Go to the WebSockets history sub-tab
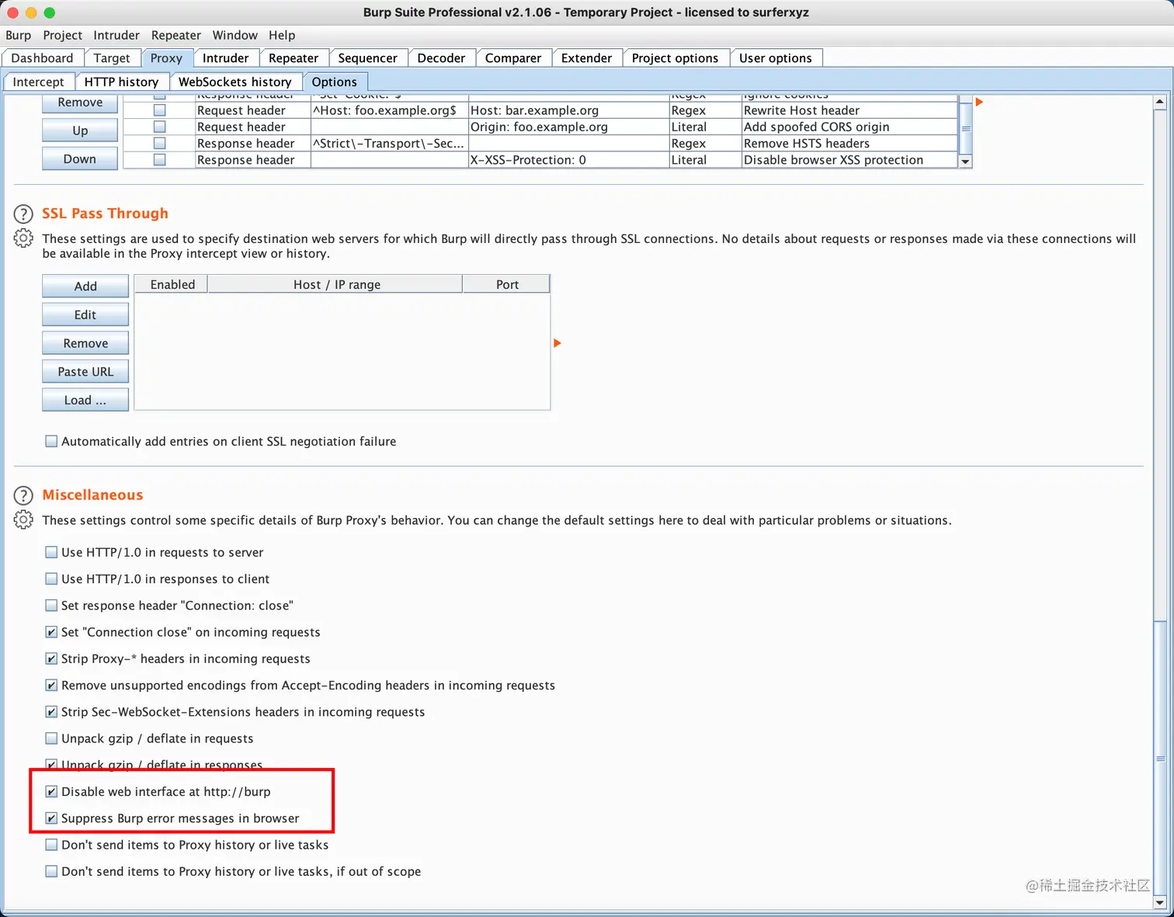 (x=234, y=82)
